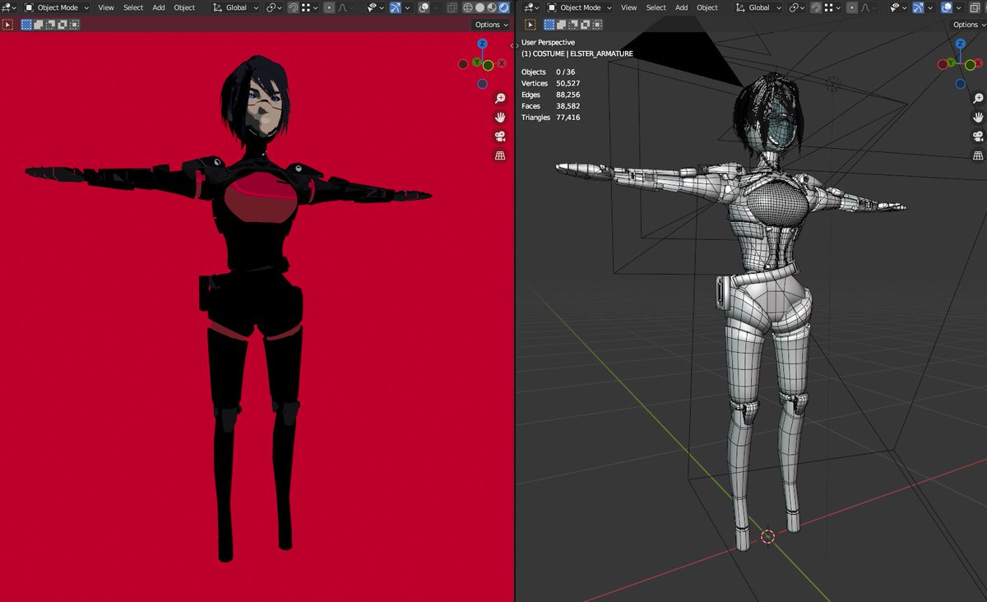
Task: Choose 'set new selection' mode in red viewport
Action: point(26,25)
